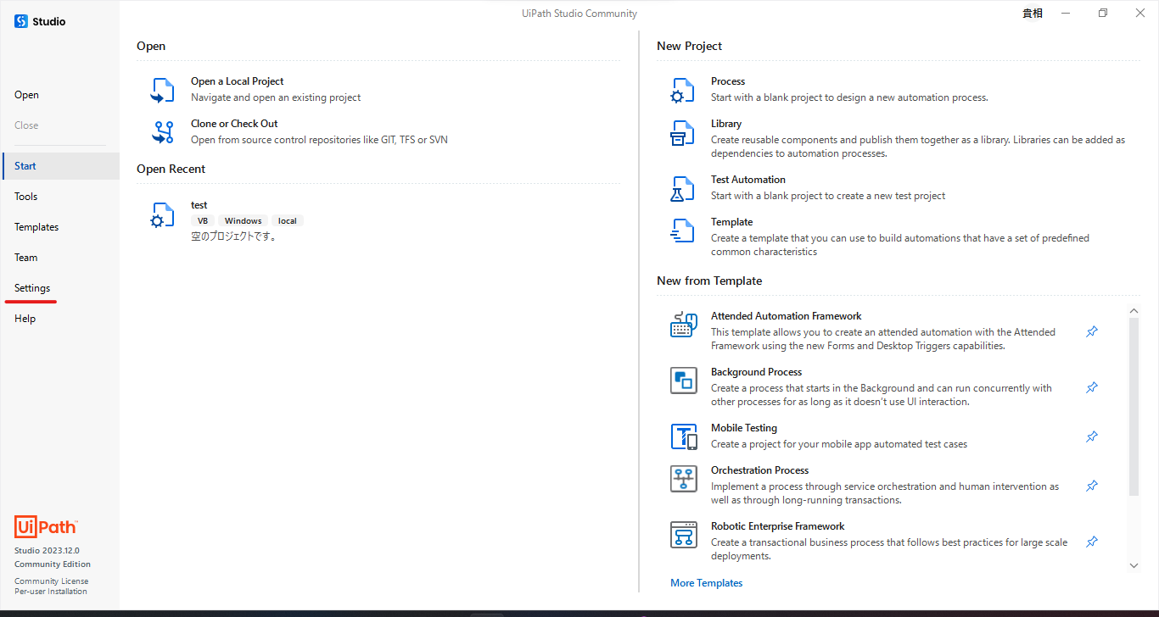Click the VB tag on test project

(x=203, y=221)
